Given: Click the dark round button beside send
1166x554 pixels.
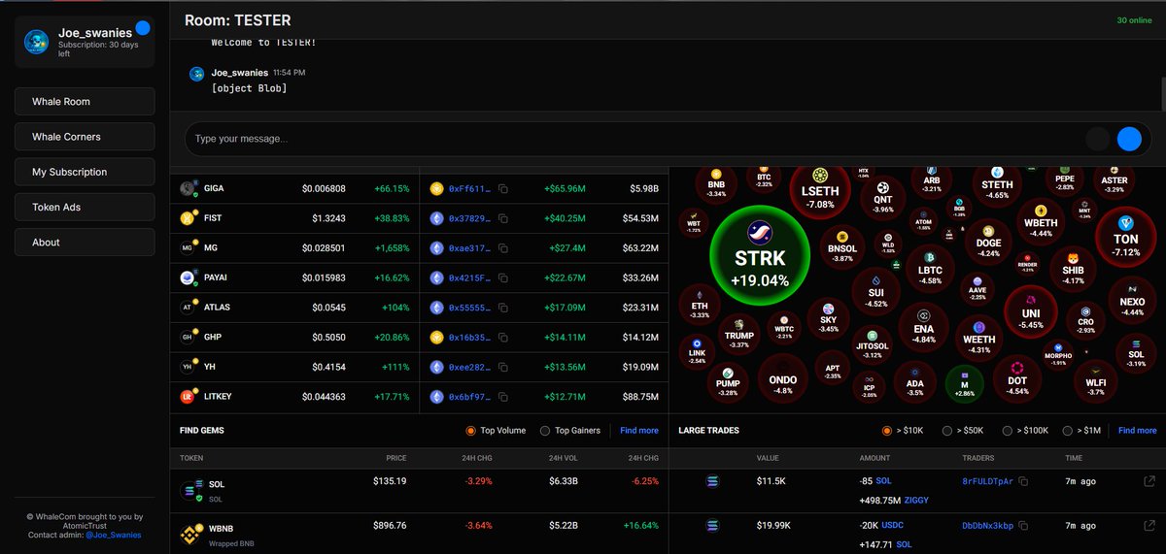Looking at the screenshot, I should 1098,139.
